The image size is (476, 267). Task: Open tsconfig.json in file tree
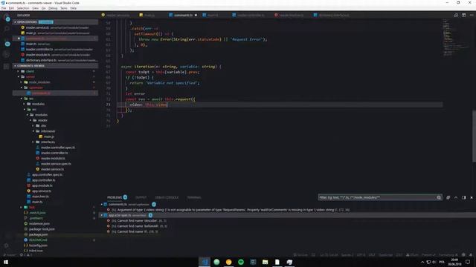tap(38, 245)
